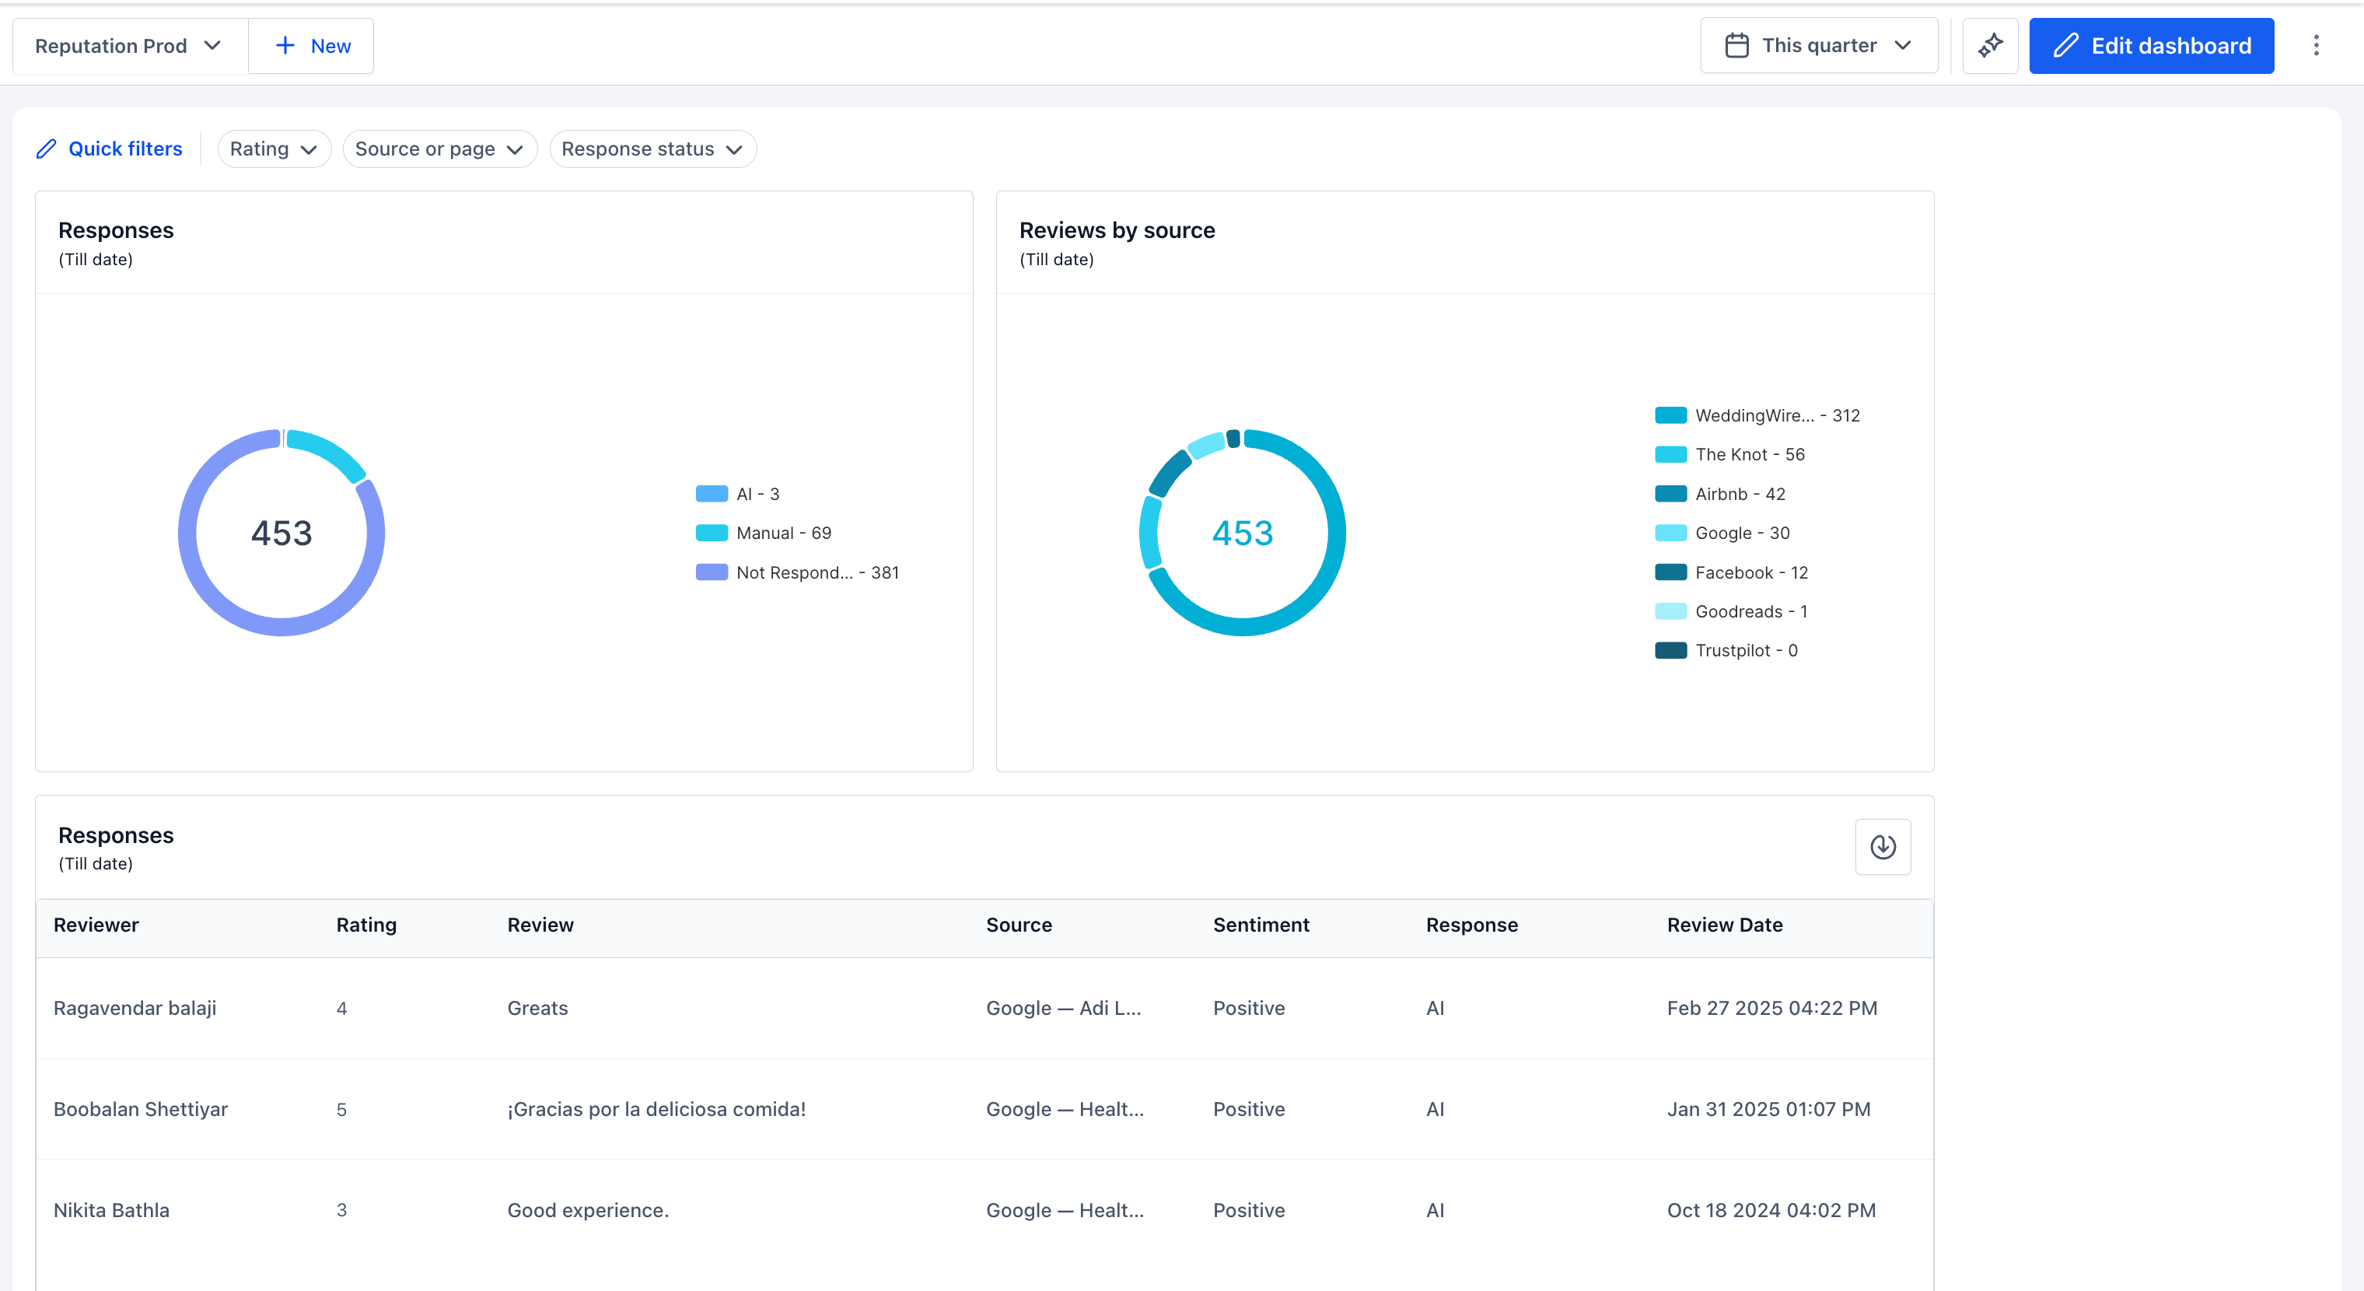
Task: Select the Nikita Bathla reviewer cell
Action: (111, 1210)
